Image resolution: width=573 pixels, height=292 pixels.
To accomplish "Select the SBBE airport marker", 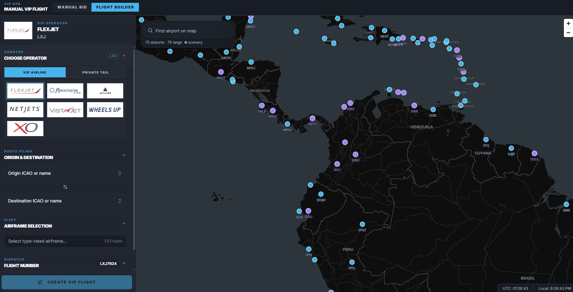I will pyautogui.click(x=566, y=204).
